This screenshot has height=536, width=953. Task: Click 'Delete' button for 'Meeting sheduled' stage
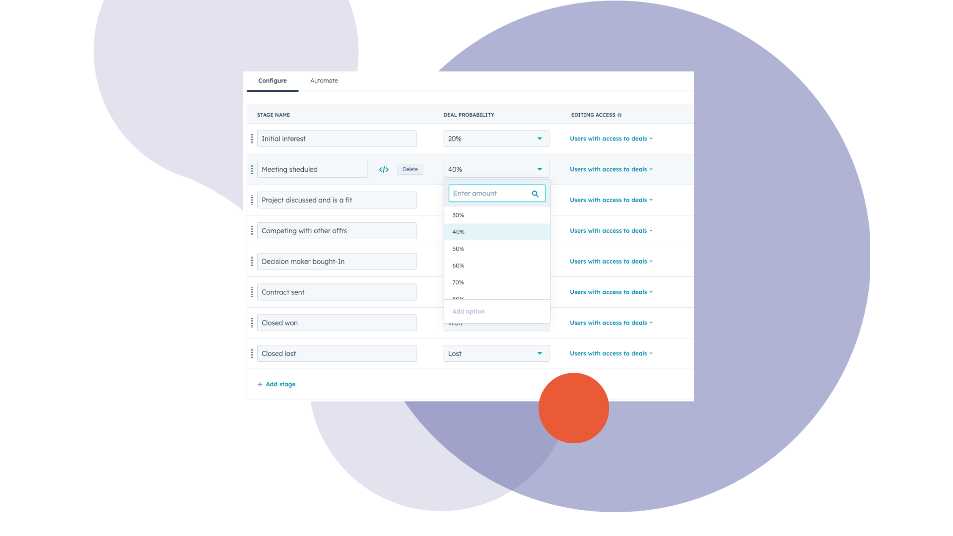tap(409, 169)
